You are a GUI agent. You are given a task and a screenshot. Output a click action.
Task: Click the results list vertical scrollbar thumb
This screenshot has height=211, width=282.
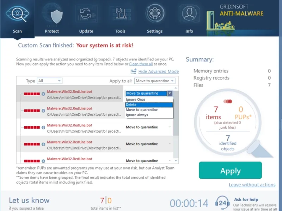pyautogui.click(x=176, y=113)
